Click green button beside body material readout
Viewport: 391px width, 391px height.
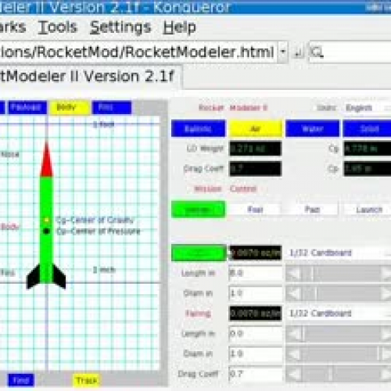[199, 253]
